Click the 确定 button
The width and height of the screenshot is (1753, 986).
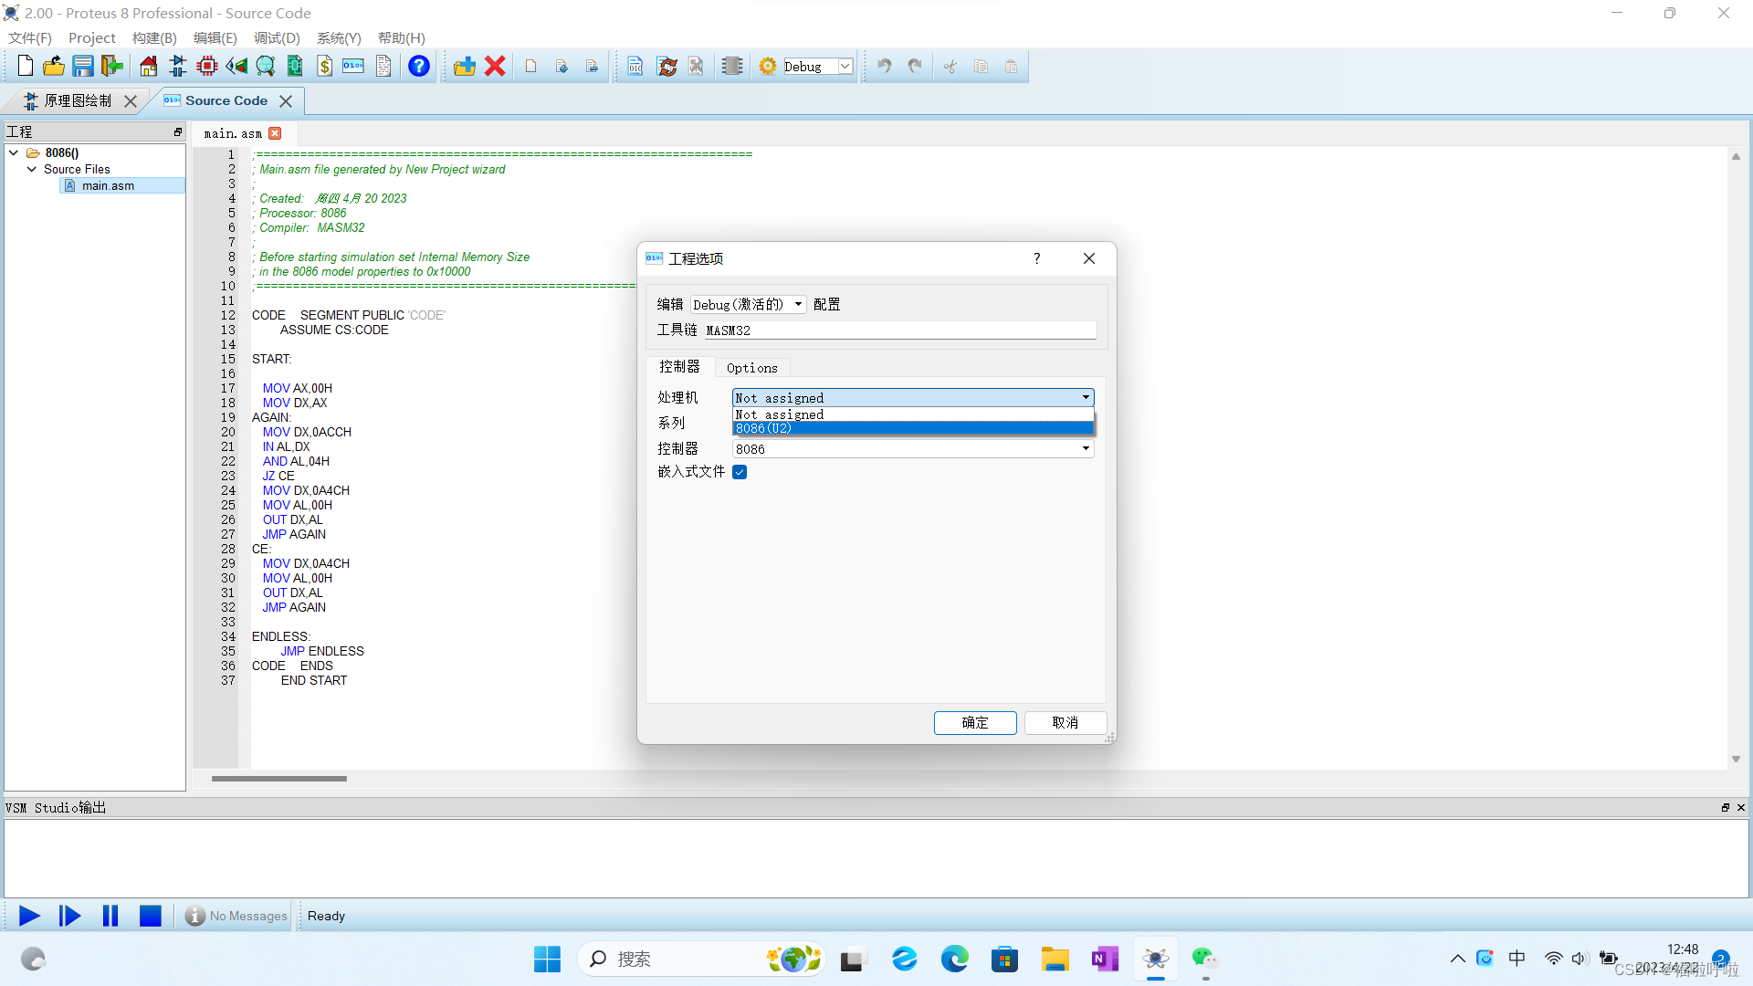(974, 722)
